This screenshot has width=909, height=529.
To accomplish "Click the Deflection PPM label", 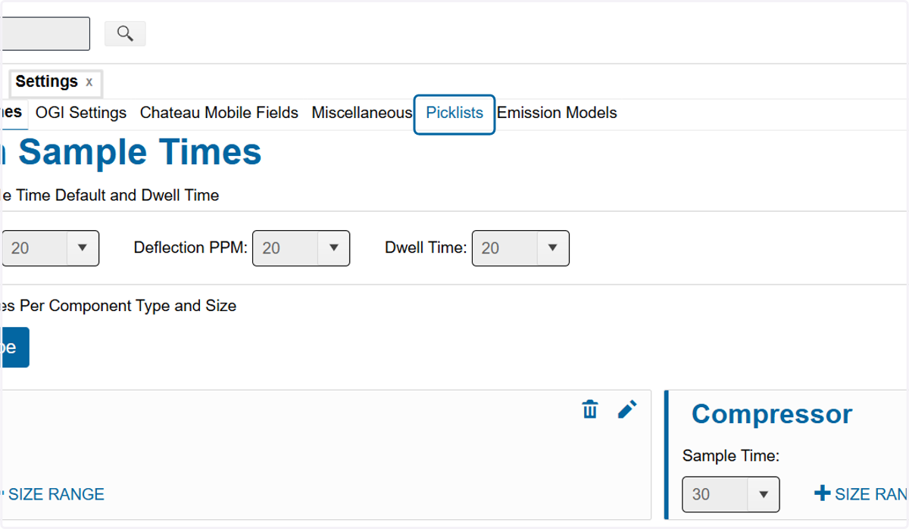I will pyautogui.click(x=191, y=247).
